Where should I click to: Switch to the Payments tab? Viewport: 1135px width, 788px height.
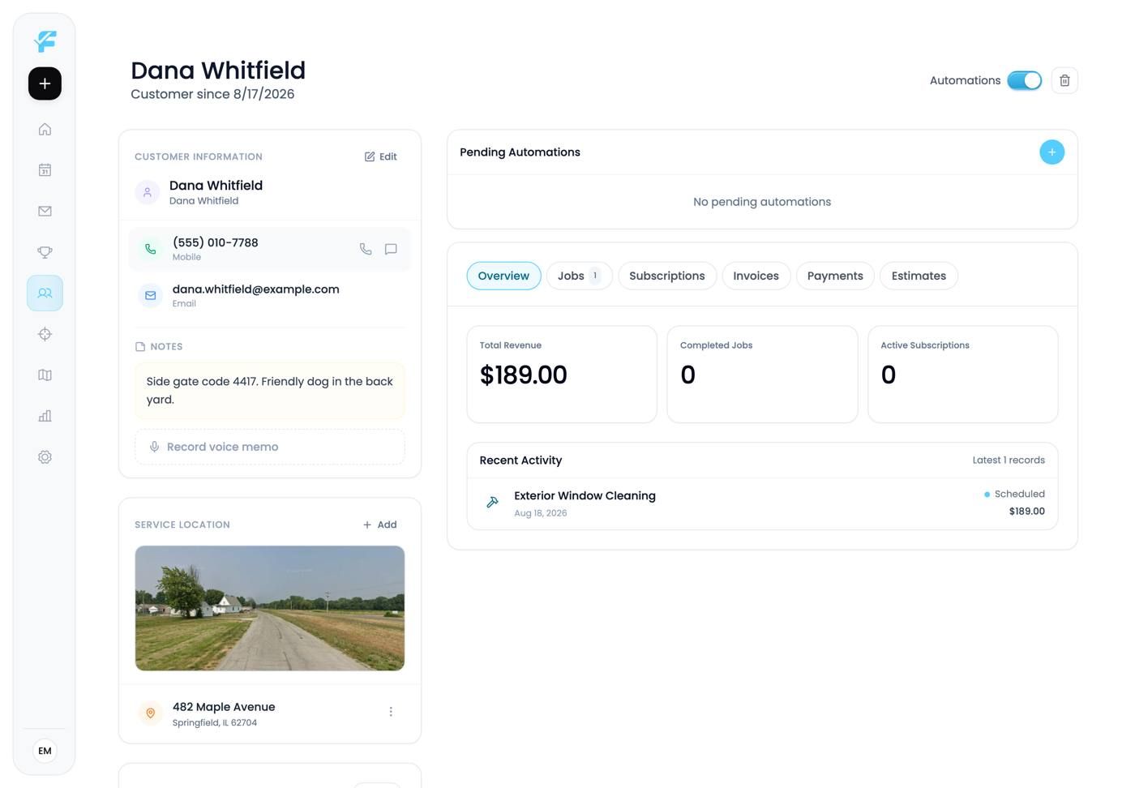pyautogui.click(x=835, y=276)
